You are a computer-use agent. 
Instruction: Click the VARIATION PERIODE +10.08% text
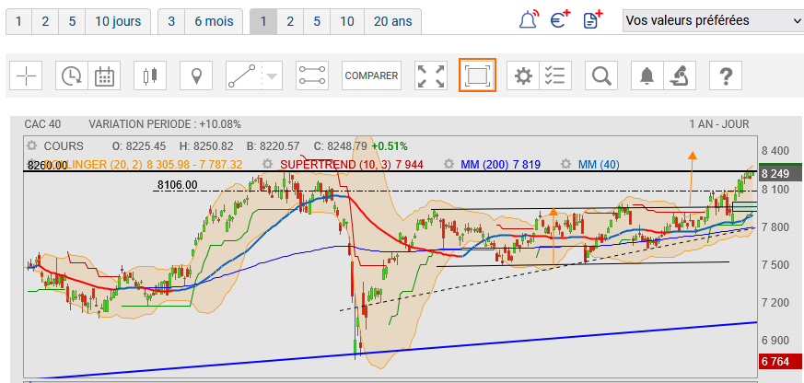[x=165, y=124]
